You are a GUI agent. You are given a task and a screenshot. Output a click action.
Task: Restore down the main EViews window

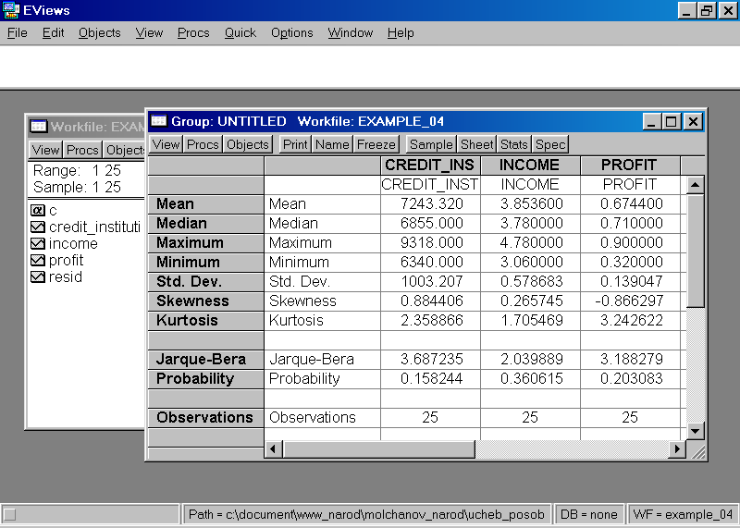point(707,10)
